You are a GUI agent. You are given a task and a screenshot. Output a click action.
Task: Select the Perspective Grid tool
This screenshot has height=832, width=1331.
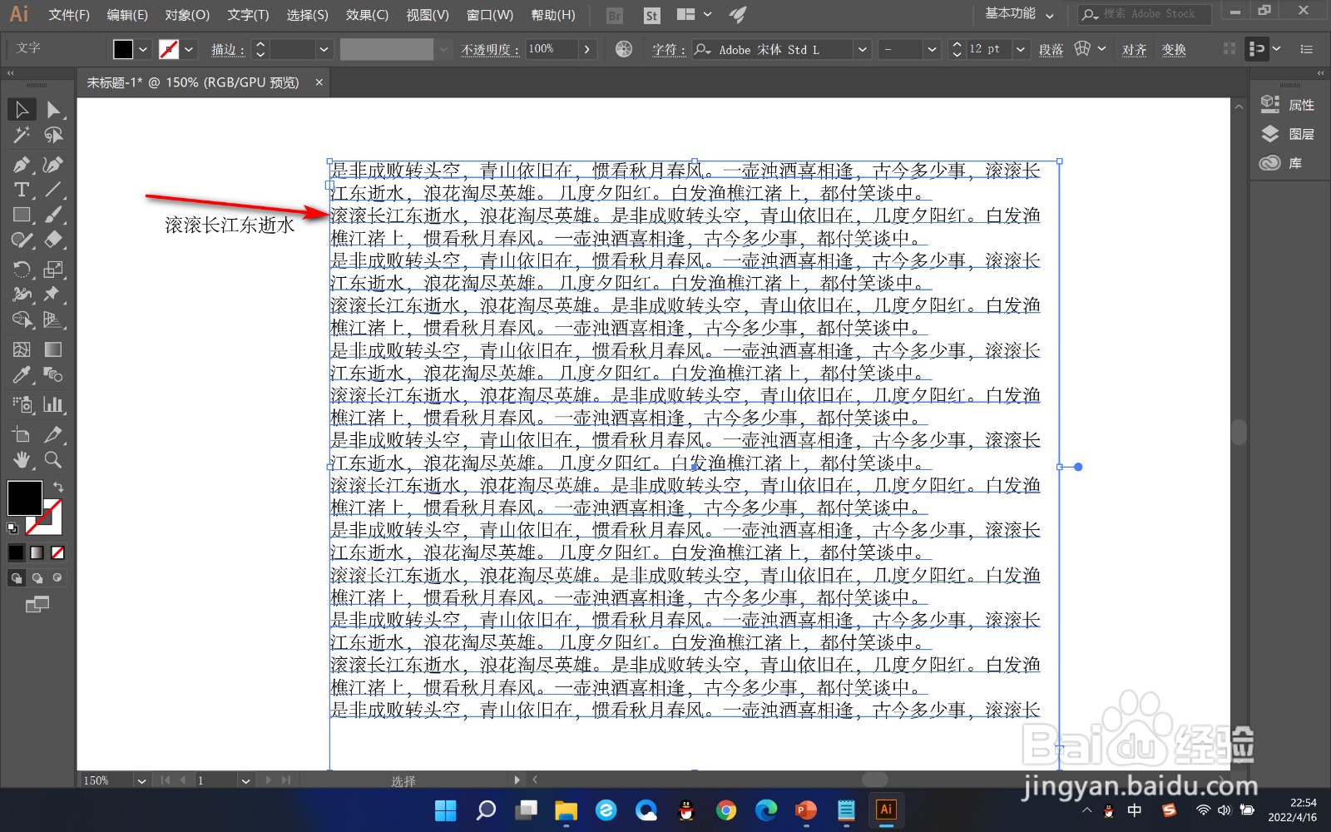tap(53, 319)
